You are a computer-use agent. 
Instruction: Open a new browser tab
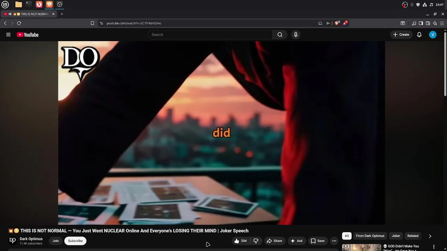pyautogui.click(x=62, y=14)
